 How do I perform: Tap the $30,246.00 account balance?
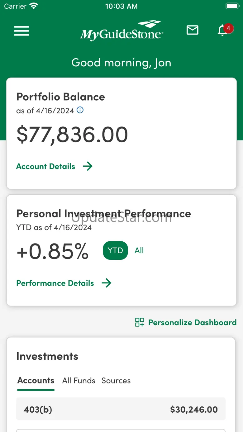(194, 409)
